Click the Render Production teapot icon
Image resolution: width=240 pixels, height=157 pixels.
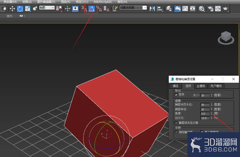point(226,8)
